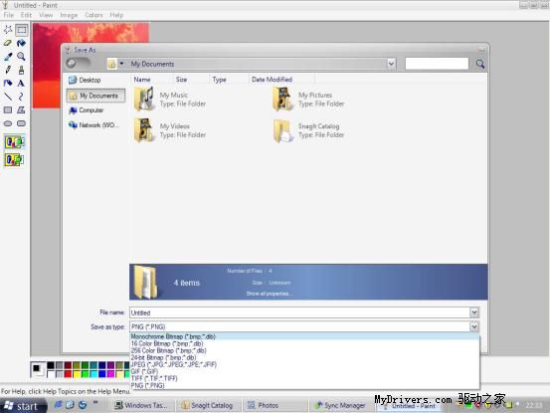Choose JPEG file type from list

coord(304,364)
